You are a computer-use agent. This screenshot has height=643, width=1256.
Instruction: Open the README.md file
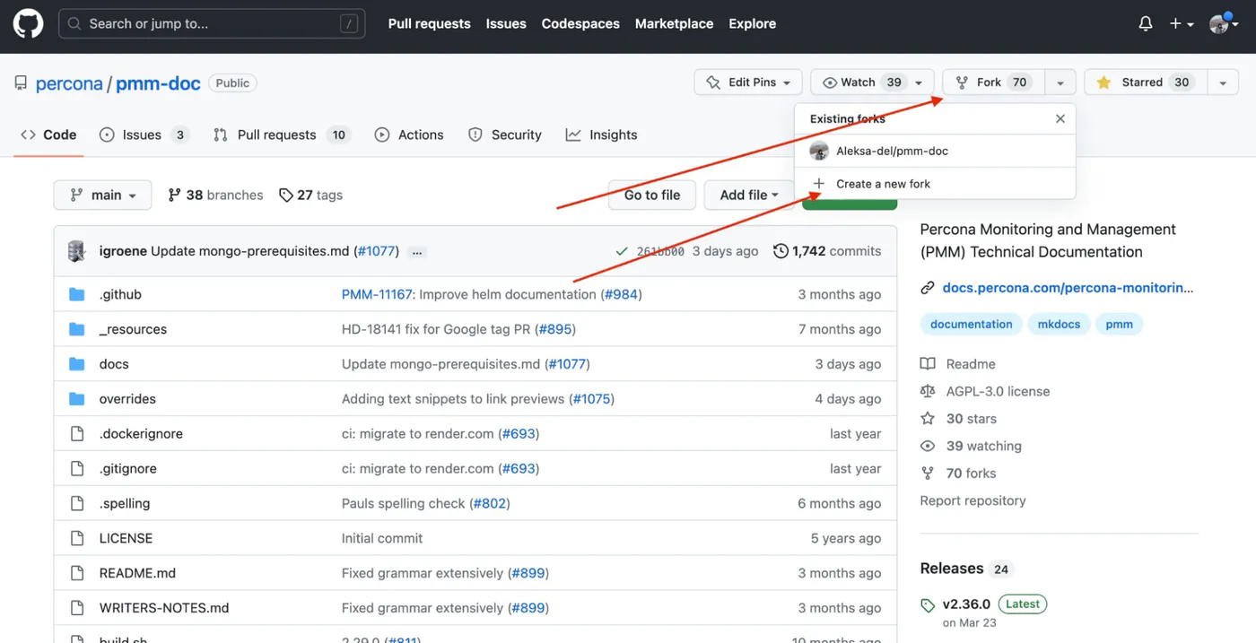point(137,573)
